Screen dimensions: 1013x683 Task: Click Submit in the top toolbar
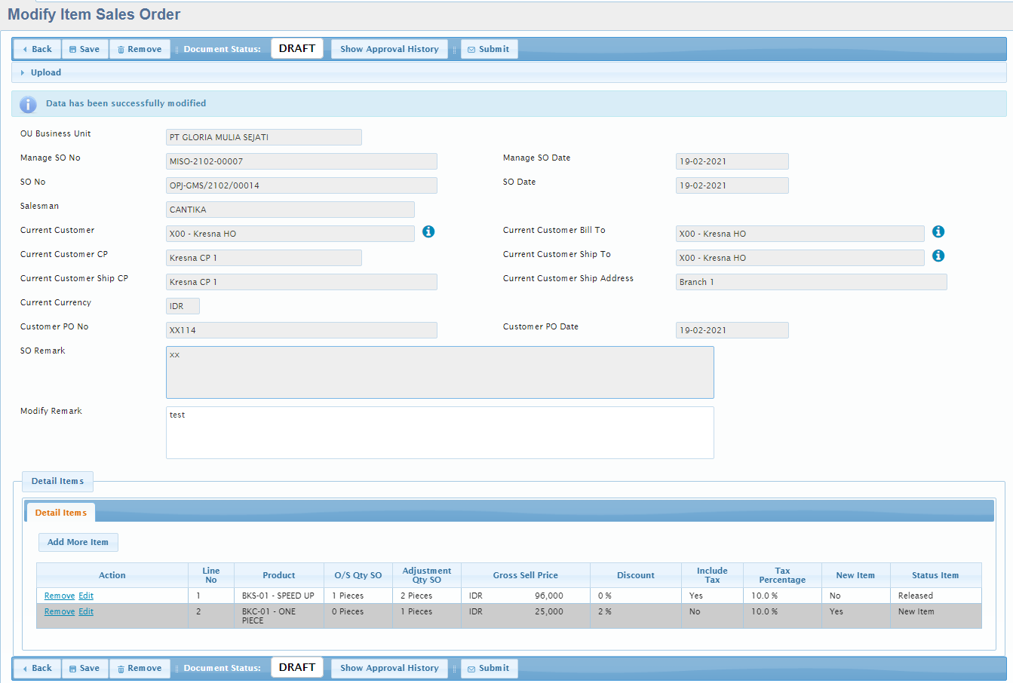pos(489,49)
